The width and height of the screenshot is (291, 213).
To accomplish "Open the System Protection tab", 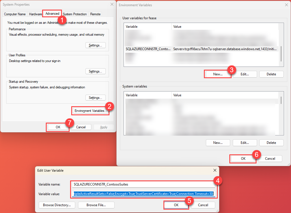I will point(74,14).
